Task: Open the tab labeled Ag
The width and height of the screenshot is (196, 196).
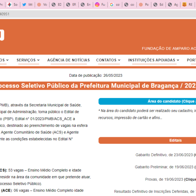Action: pyautogui.click(x=173, y=5)
